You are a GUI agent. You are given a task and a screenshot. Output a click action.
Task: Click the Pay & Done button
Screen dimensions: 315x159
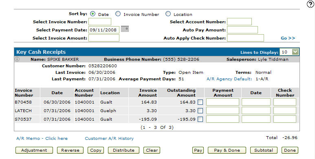click(x=227, y=150)
